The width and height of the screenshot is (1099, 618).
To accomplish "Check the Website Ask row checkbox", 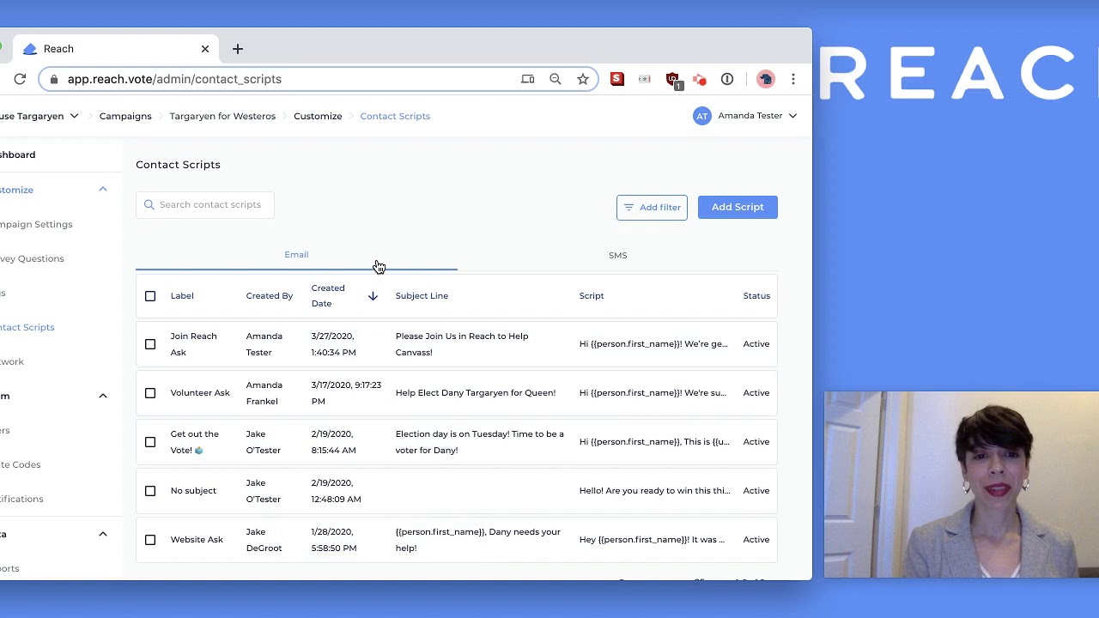I will (150, 540).
